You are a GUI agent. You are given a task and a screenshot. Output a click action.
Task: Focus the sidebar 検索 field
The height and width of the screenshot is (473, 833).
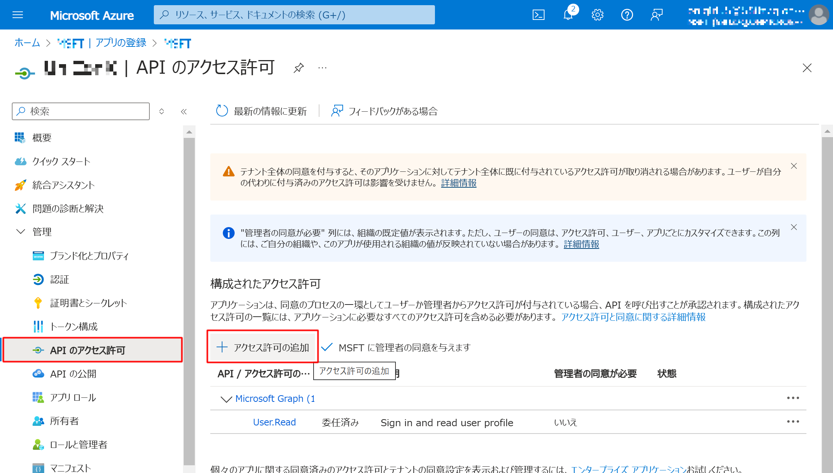tap(81, 111)
